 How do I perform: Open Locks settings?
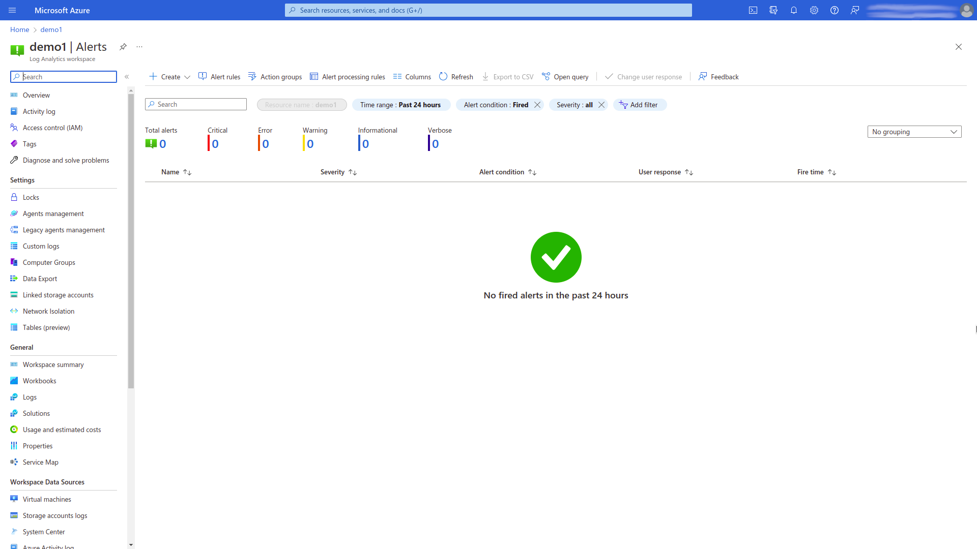(64, 197)
